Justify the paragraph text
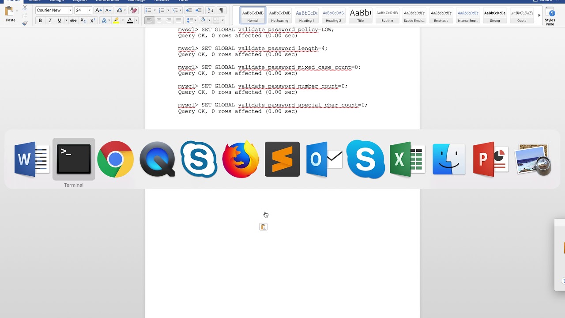The height and width of the screenshot is (318, 565). point(178,20)
